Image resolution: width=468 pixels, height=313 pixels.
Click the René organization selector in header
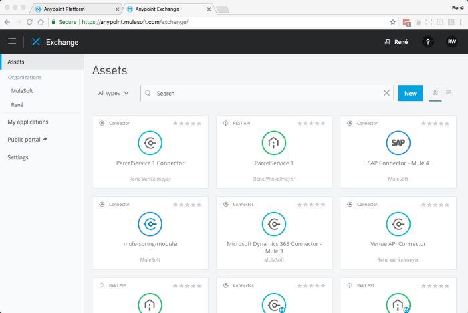coord(396,42)
